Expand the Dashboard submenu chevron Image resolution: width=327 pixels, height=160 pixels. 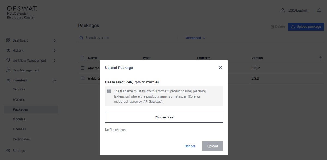tap(55, 40)
